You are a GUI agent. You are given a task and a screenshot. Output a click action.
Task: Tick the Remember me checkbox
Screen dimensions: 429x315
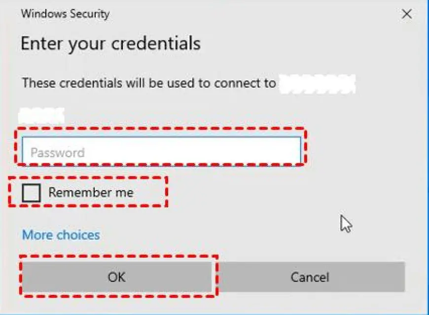pos(31,192)
